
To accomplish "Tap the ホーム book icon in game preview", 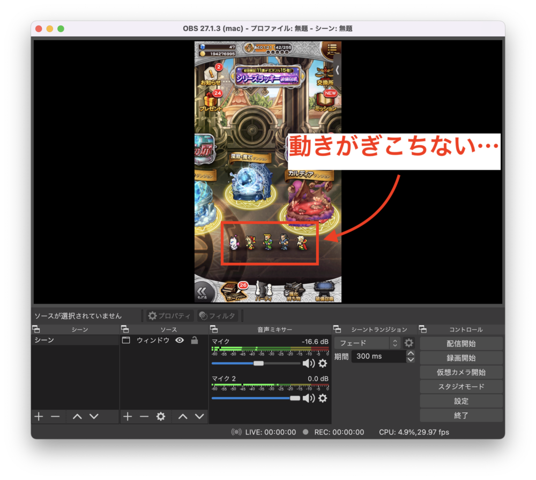I will pos(234,292).
